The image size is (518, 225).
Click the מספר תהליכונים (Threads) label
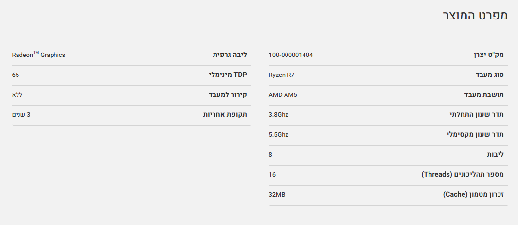pyautogui.click(x=463, y=175)
